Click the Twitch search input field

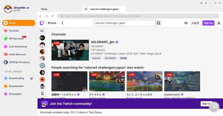point(125,23)
